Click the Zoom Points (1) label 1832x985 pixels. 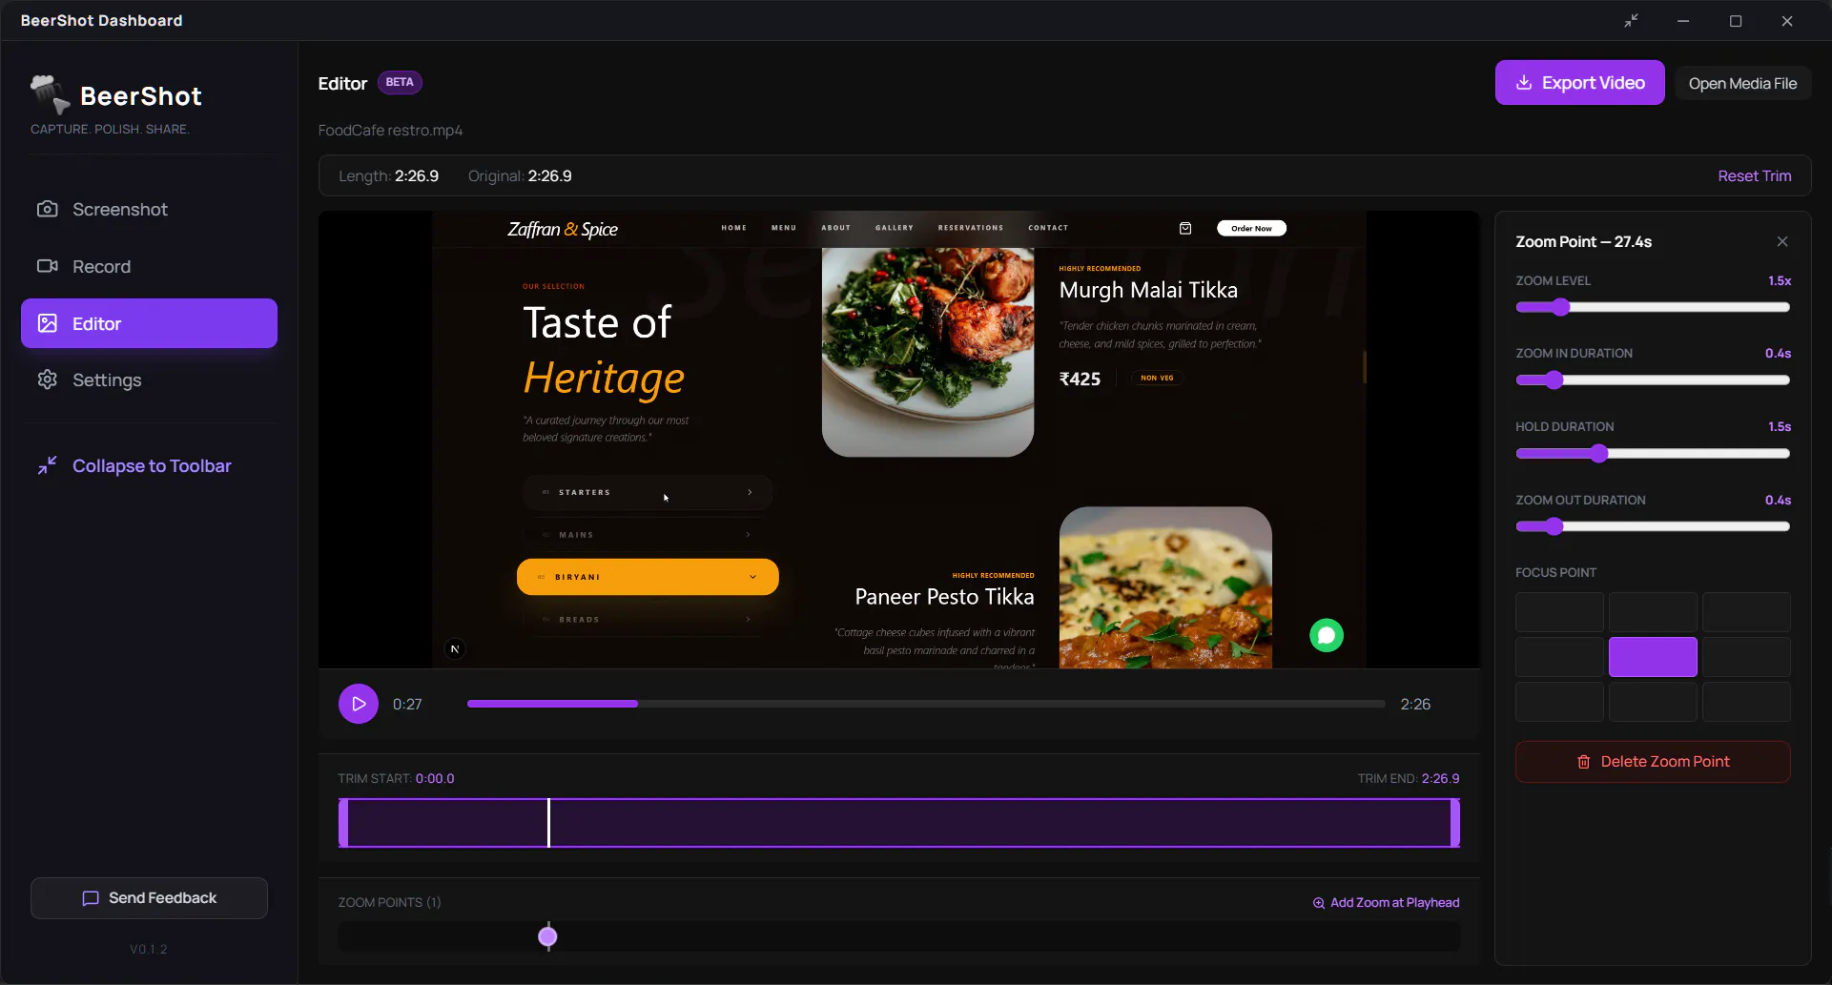(x=389, y=903)
